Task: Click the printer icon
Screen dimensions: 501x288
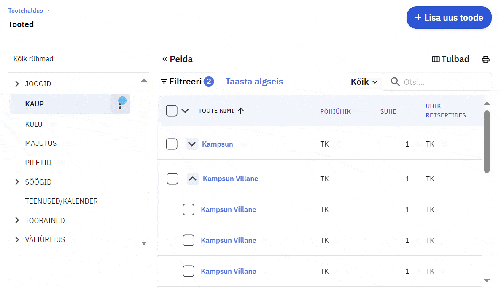Action: pyautogui.click(x=485, y=60)
